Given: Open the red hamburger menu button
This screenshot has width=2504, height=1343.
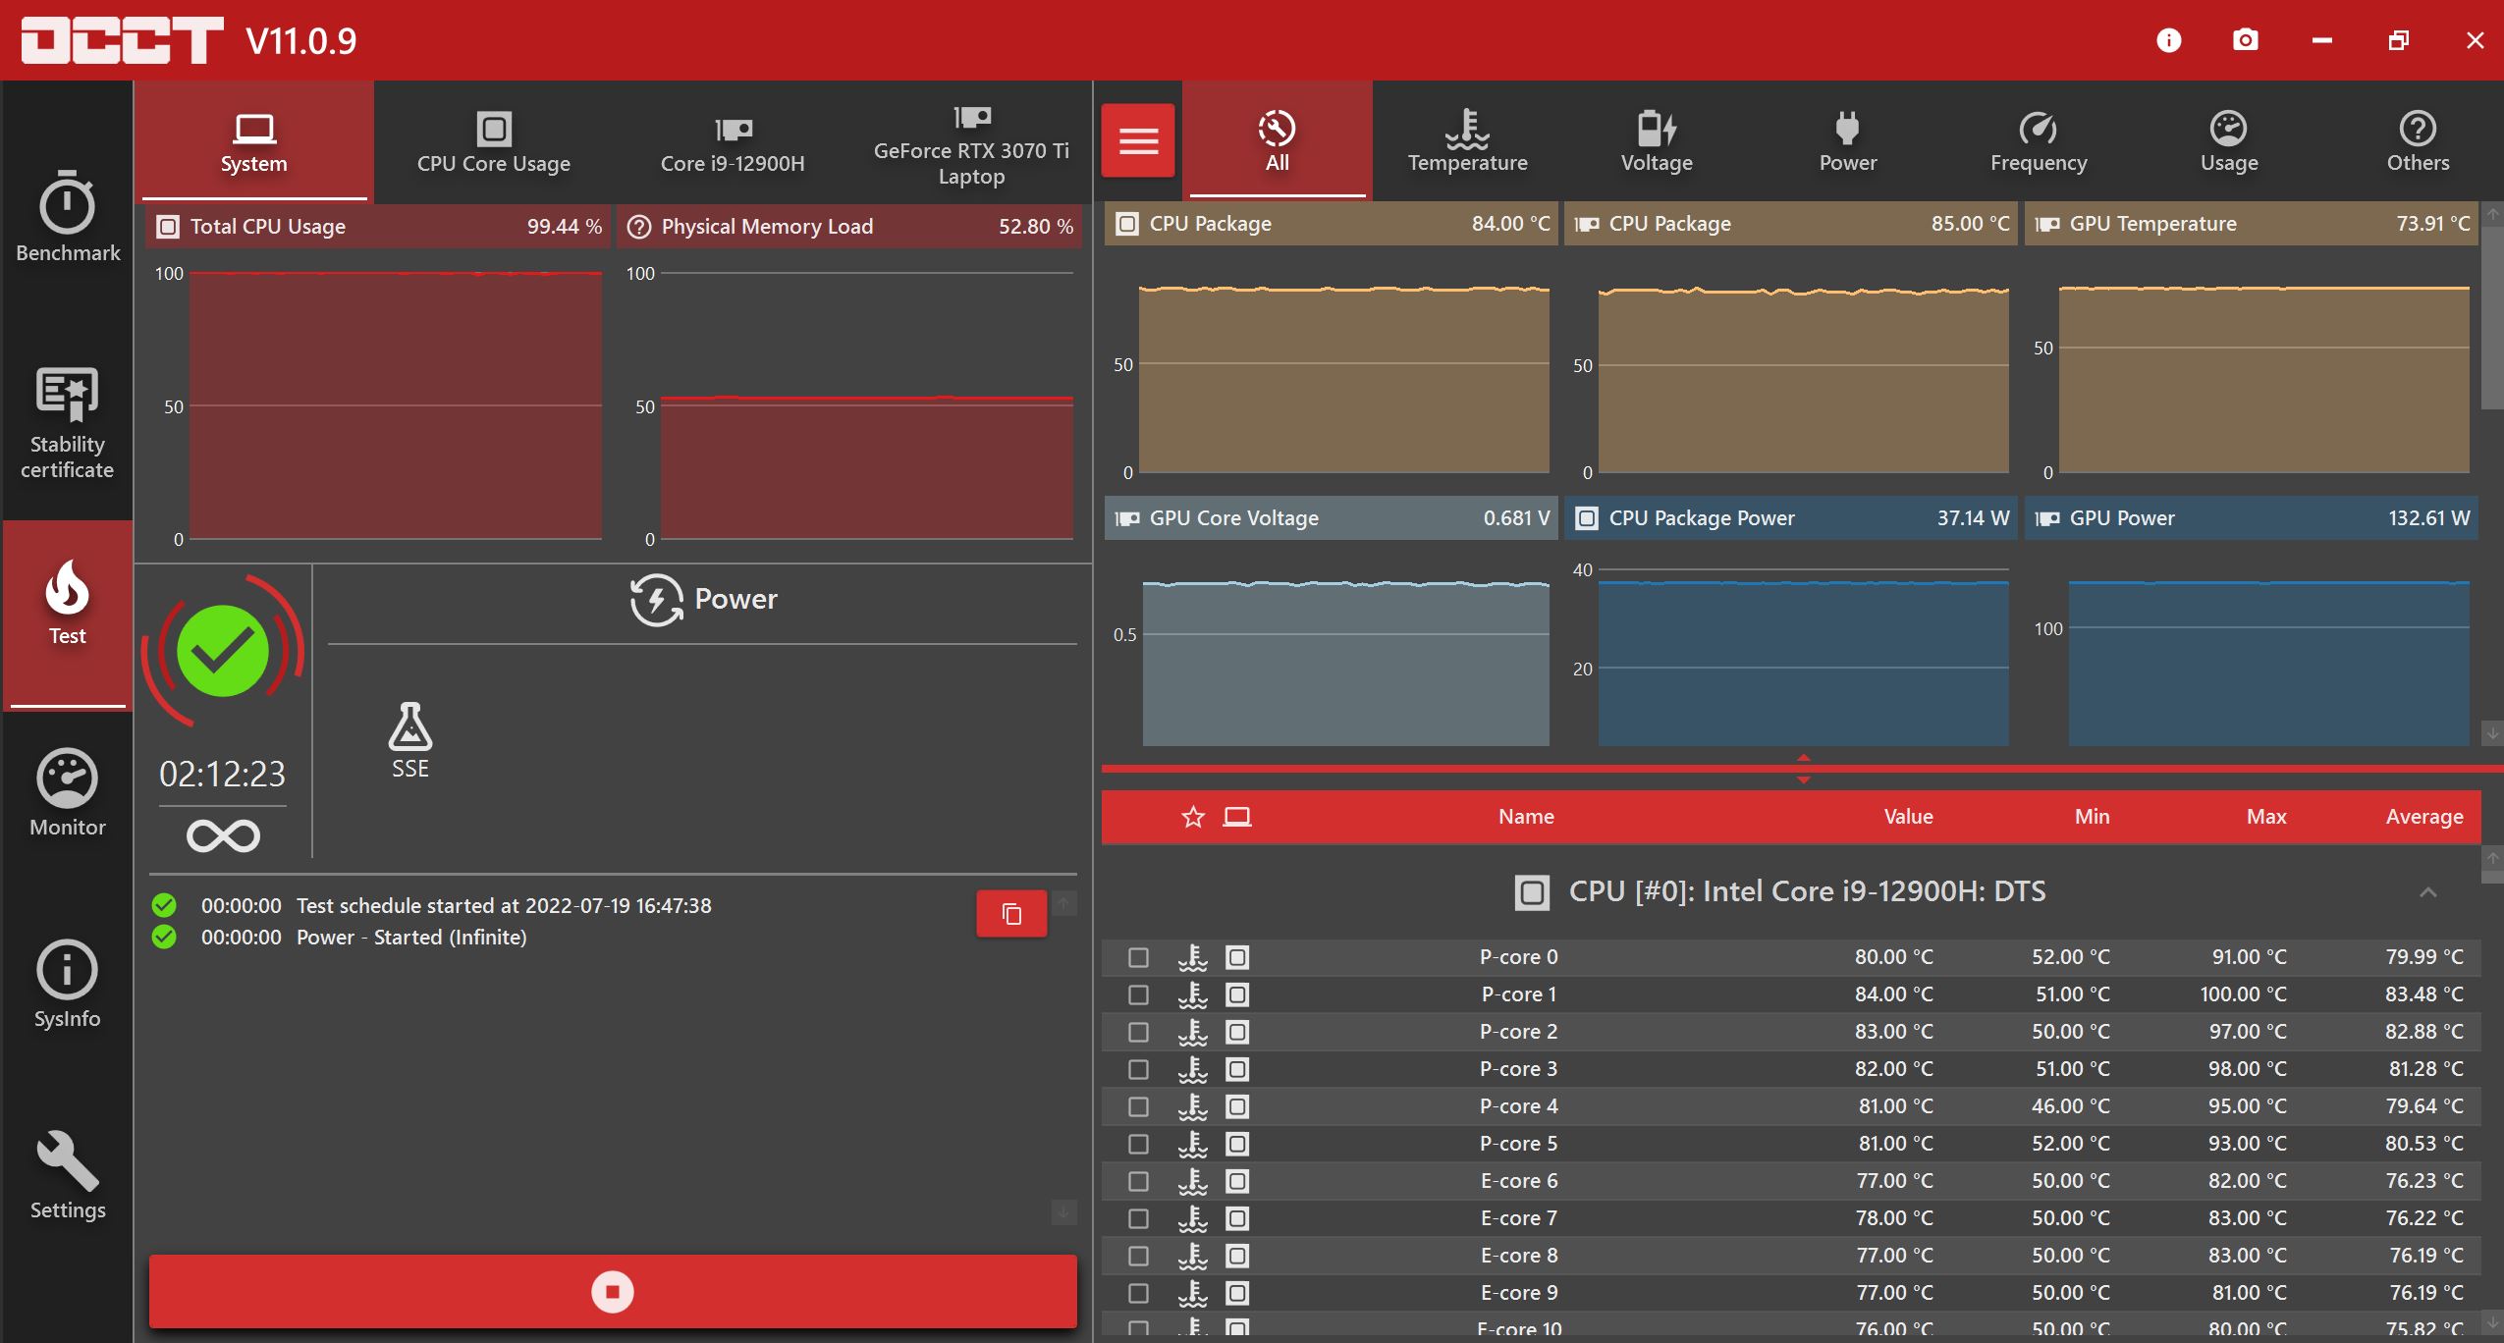Looking at the screenshot, I should pyautogui.click(x=1138, y=140).
